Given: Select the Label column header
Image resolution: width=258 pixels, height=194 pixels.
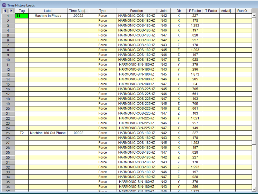Looking at the screenshot, I should coord(48,11).
